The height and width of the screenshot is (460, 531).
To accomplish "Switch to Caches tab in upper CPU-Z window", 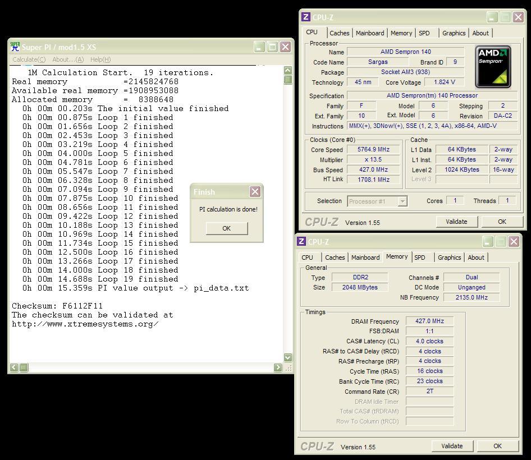I will [x=340, y=33].
